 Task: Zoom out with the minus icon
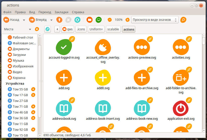coord(110,20)
